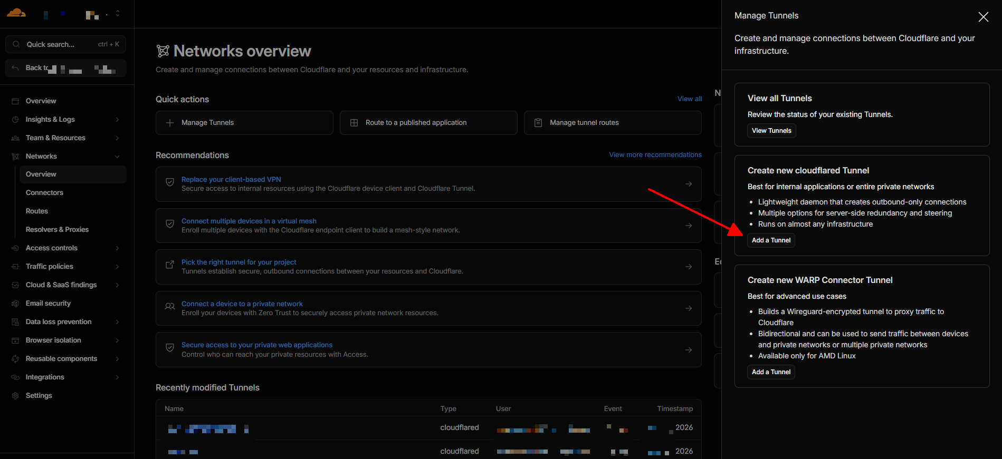Click external-link icon on Pick tunnel card
The width and height of the screenshot is (1002, 459).
(170, 265)
